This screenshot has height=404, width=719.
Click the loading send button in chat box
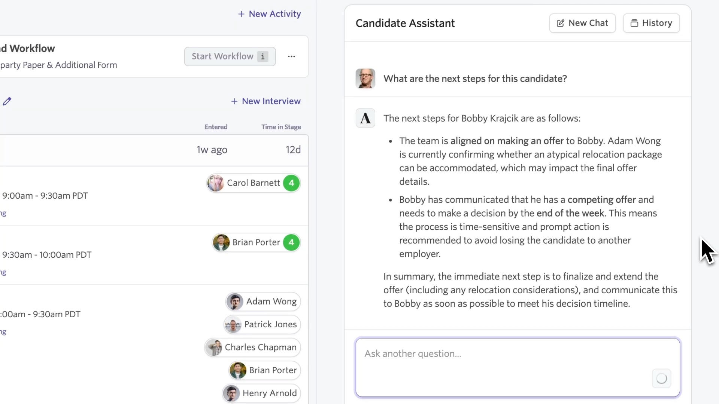coord(661,379)
